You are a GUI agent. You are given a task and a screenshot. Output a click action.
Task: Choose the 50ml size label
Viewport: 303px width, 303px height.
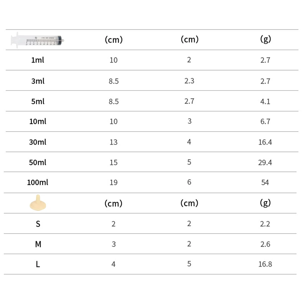(38, 162)
